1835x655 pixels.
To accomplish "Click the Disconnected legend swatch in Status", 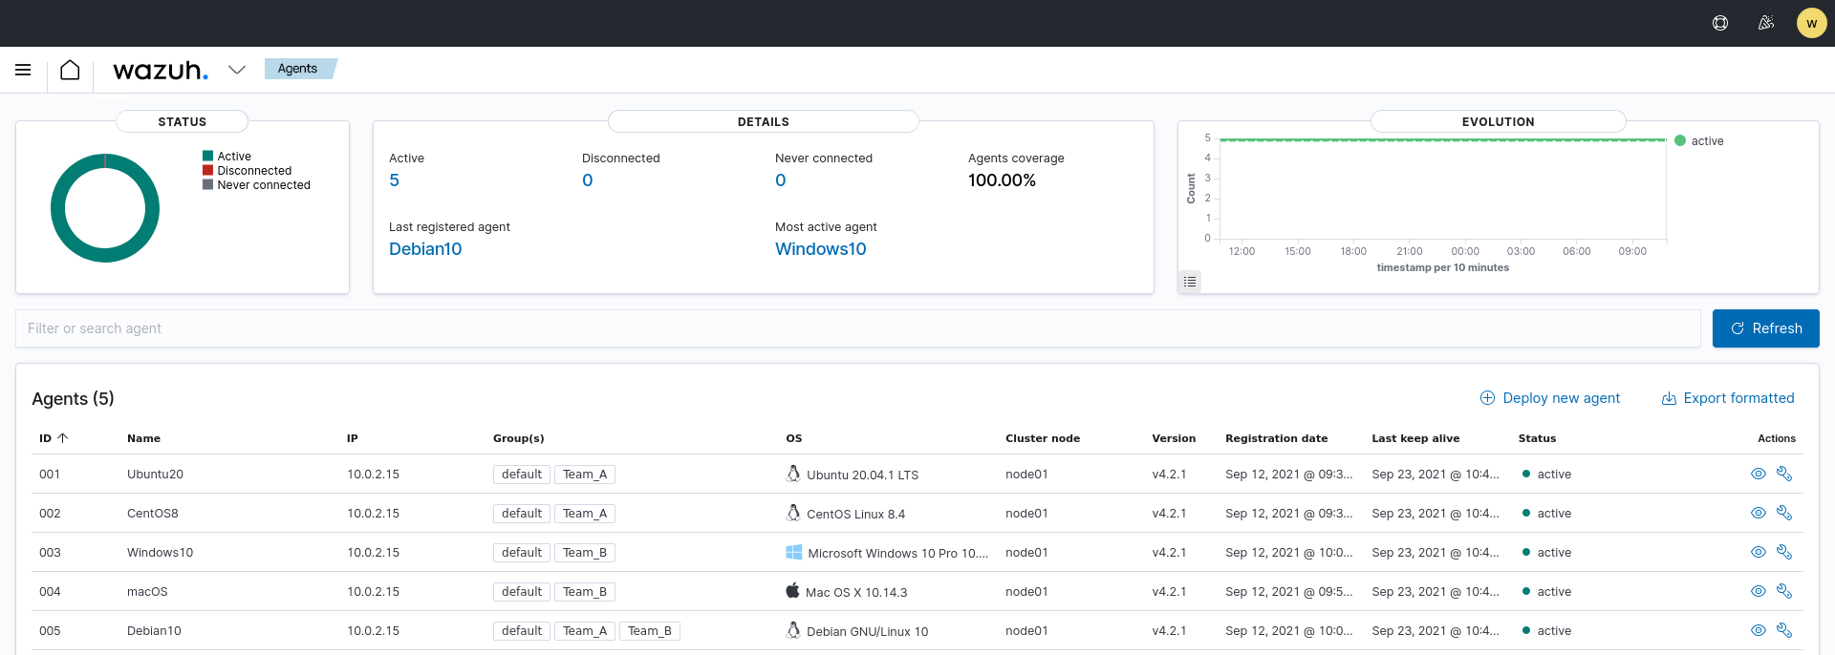I will [207, 170].
